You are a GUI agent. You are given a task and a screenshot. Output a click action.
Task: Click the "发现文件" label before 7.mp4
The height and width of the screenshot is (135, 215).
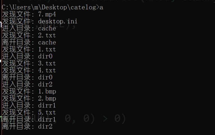16,14
